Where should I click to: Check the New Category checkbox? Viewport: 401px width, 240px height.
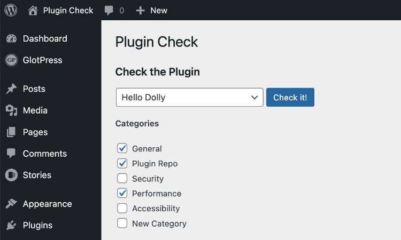pos(122,223)
